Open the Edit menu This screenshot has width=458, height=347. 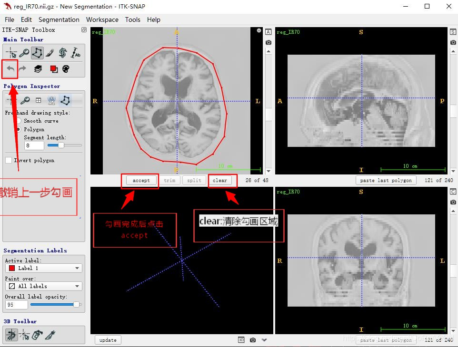pyautogui.click(x=26, y=19)
